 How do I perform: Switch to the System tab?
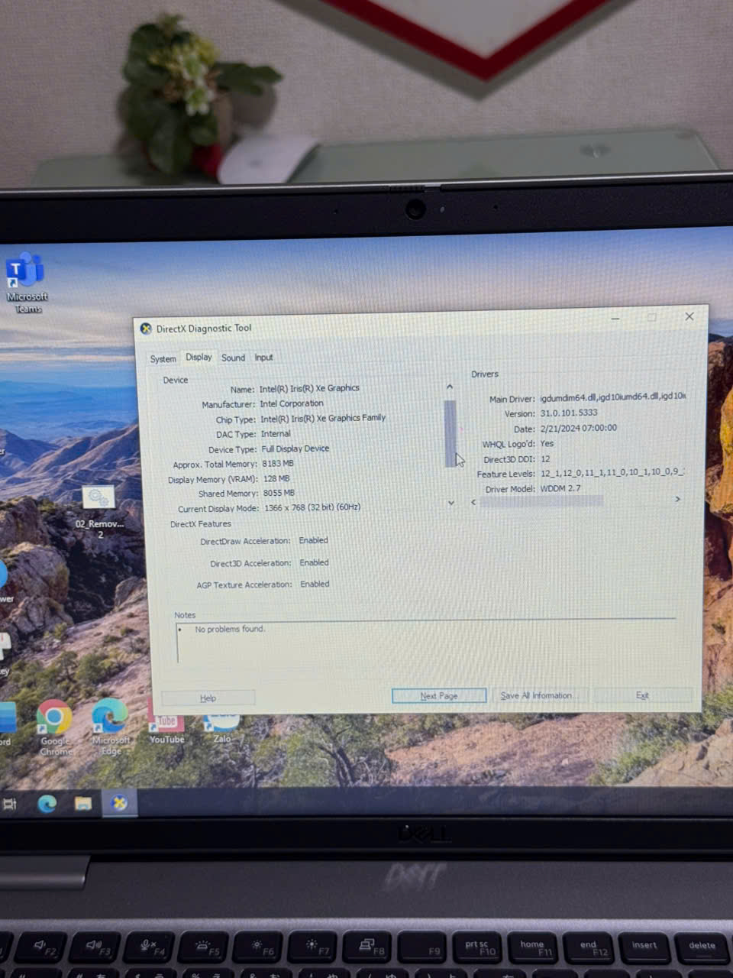pyautogui.click(x=163, y=358)
